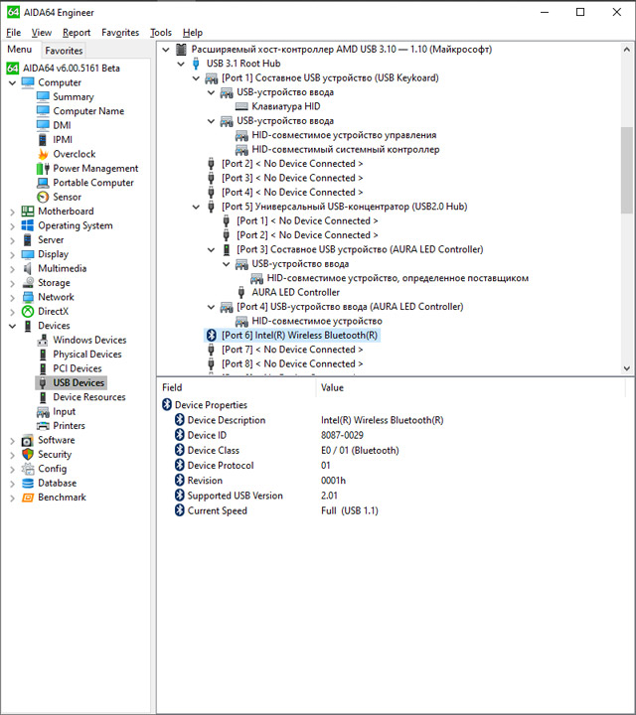The image size is (636, 715).
Task: Select Port 7 No Device Connected row
Action: (292, 350)
